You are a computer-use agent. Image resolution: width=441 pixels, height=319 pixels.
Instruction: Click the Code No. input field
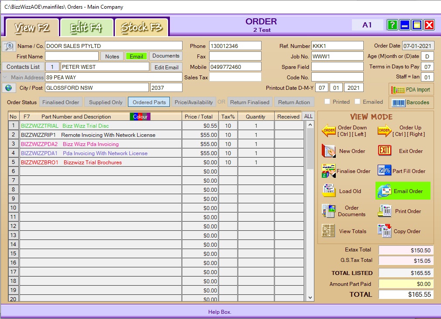(337, 77)
